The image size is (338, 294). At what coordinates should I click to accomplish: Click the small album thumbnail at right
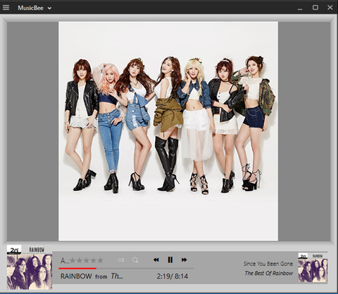coord(313,268)
